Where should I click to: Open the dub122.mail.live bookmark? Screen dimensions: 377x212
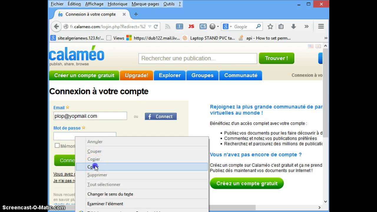[x=153, y=38]
